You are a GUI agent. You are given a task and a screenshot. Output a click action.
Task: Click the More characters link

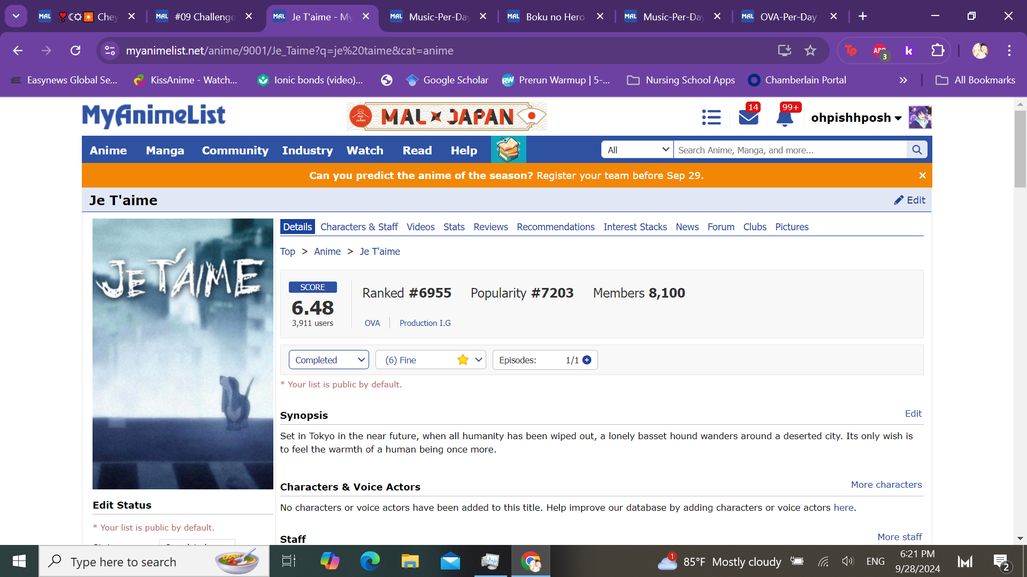coord(886,485)
